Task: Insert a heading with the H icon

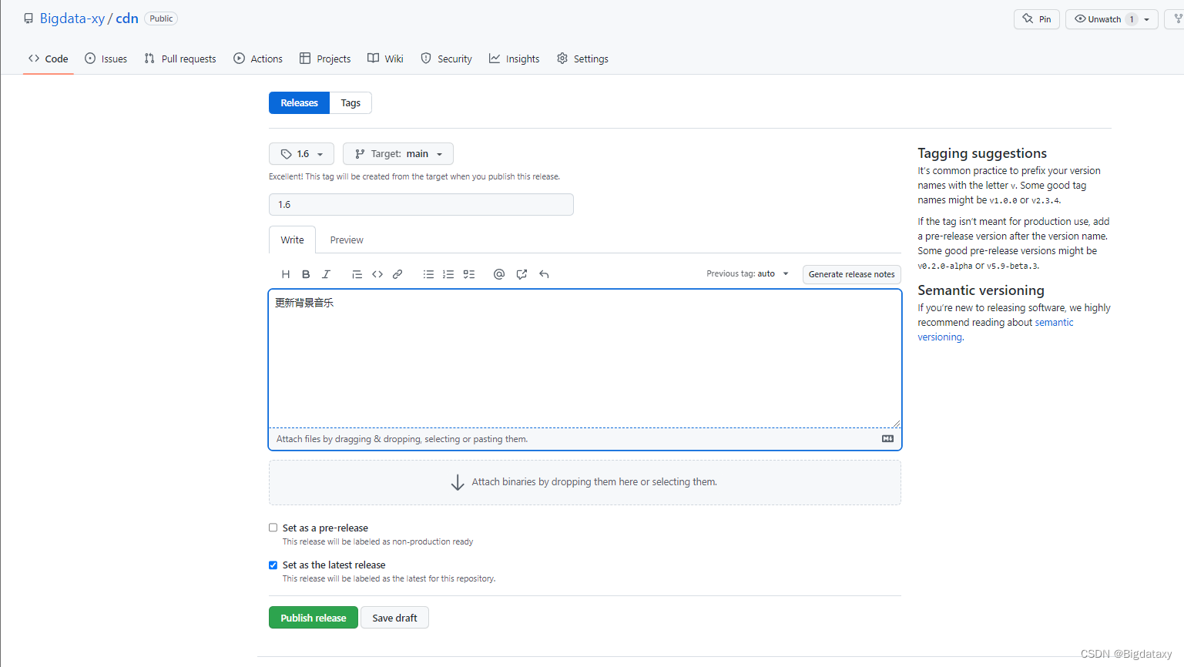Action: pos(286,274)
